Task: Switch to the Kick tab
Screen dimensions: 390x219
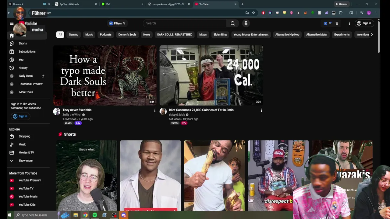Action: [x=122, y=4]
